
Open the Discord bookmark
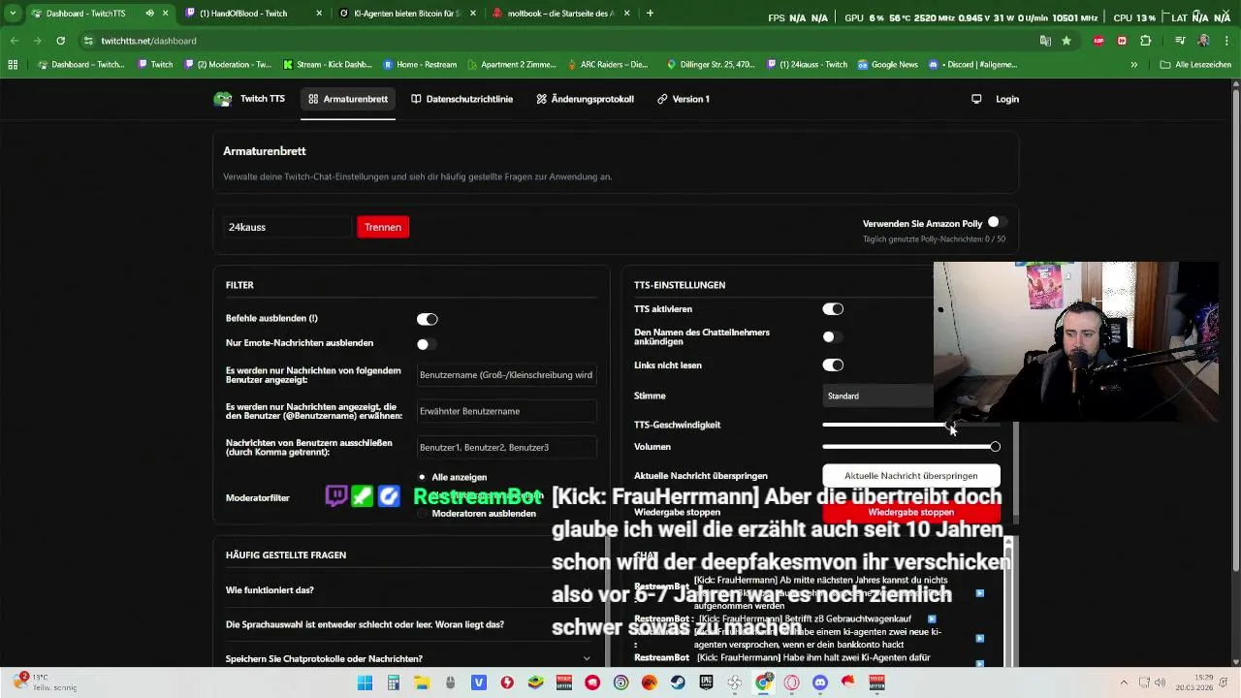[973, 65]
